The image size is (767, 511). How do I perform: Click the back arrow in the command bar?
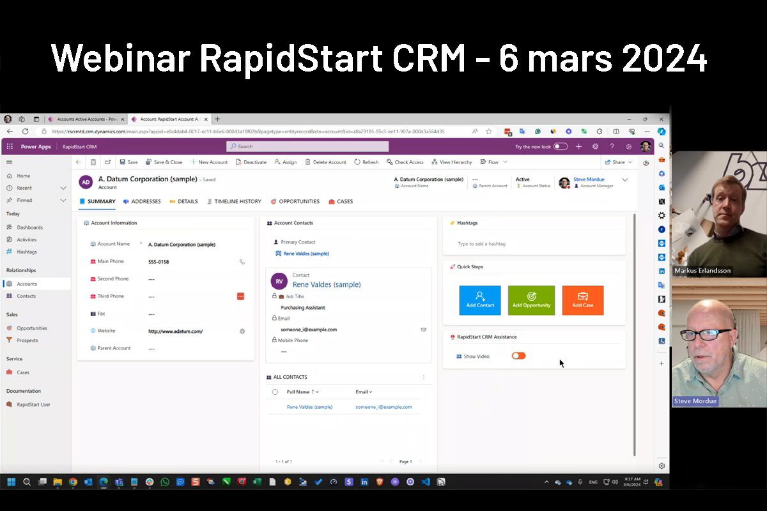click(x=79, y=162)
